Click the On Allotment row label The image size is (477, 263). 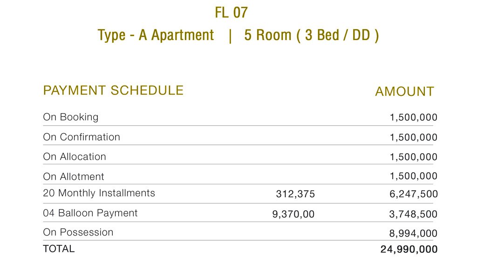click(74, 176)
